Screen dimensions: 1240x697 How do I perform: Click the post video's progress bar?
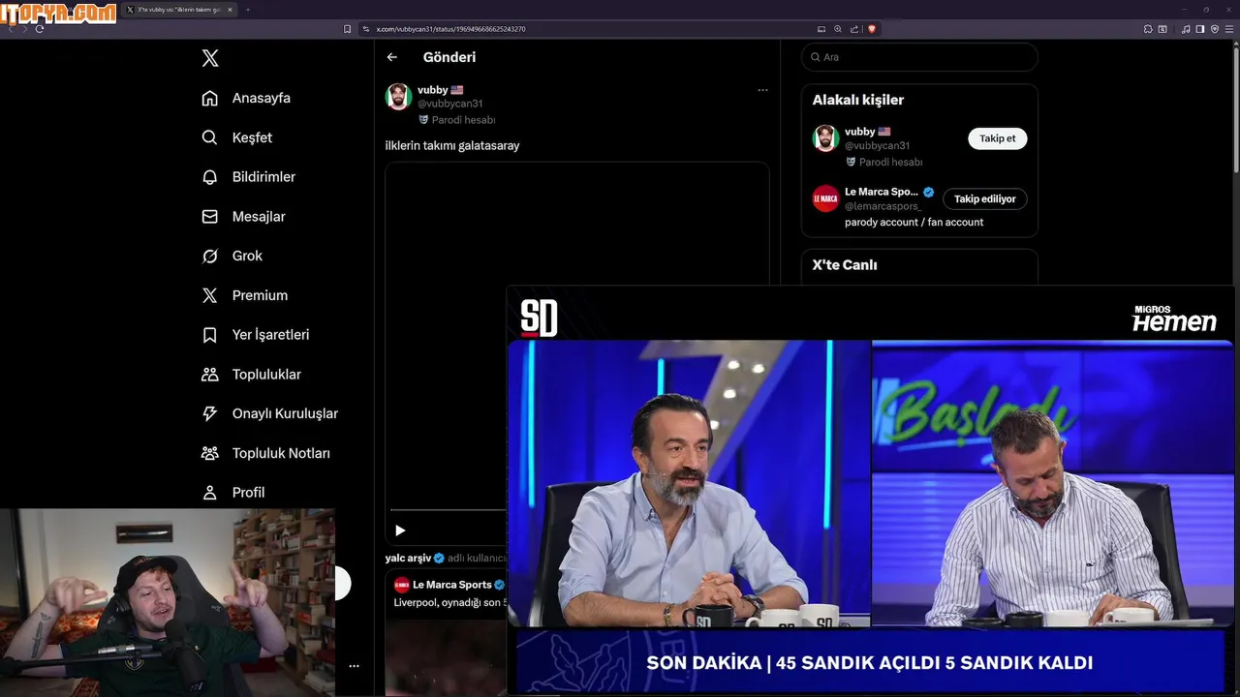448,509
